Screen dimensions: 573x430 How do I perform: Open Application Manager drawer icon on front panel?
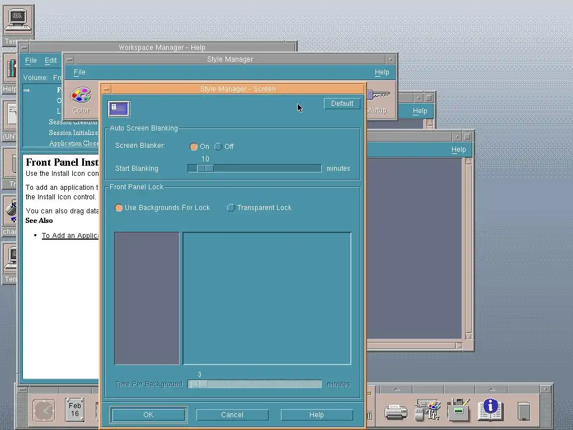click(x=458, y=410)
